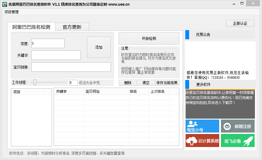Switch to the 官方更新 tab

[72, 27]
